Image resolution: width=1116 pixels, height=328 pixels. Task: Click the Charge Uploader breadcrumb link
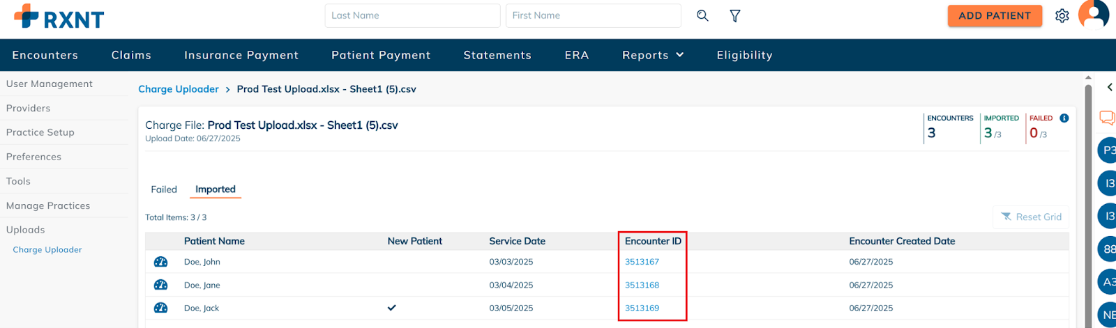[x=179, y=89]
